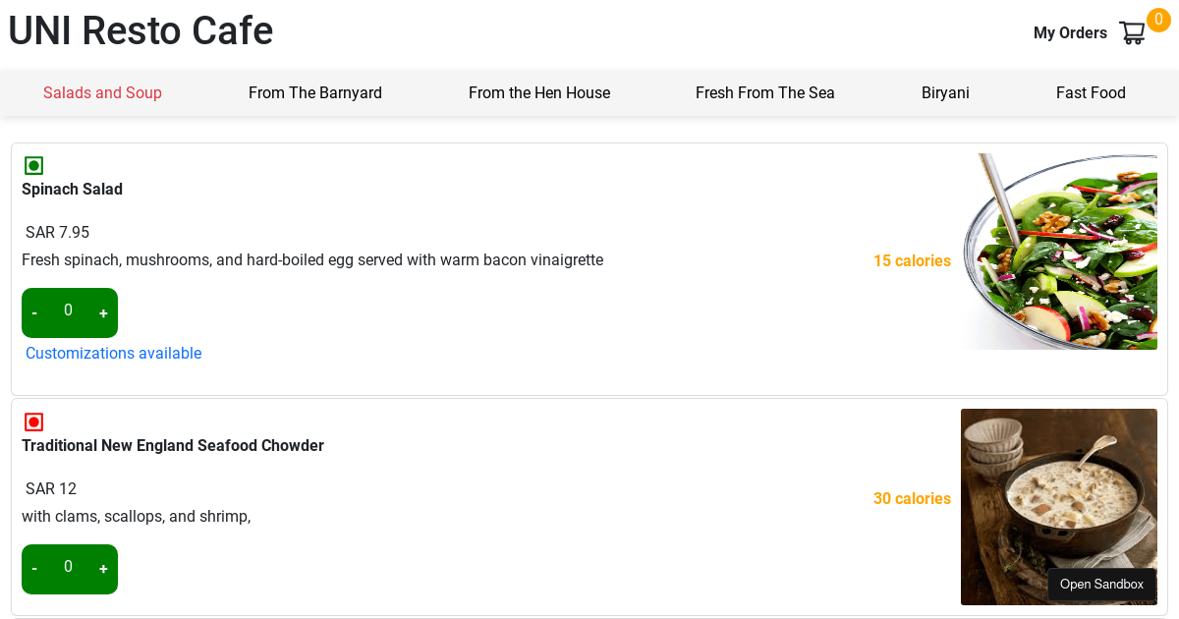This screenshot has height=619, width=1179.
Task: Switch to the Biryani category tab
Action: (945, 92)
